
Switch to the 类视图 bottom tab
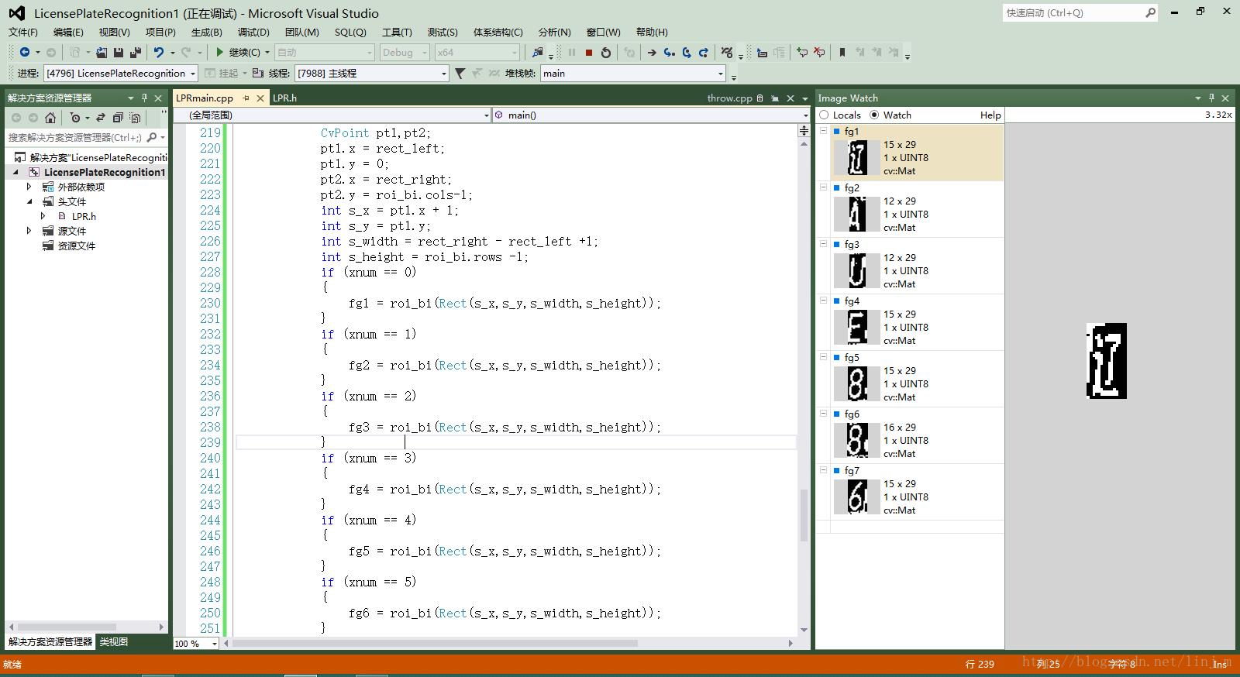114,642
